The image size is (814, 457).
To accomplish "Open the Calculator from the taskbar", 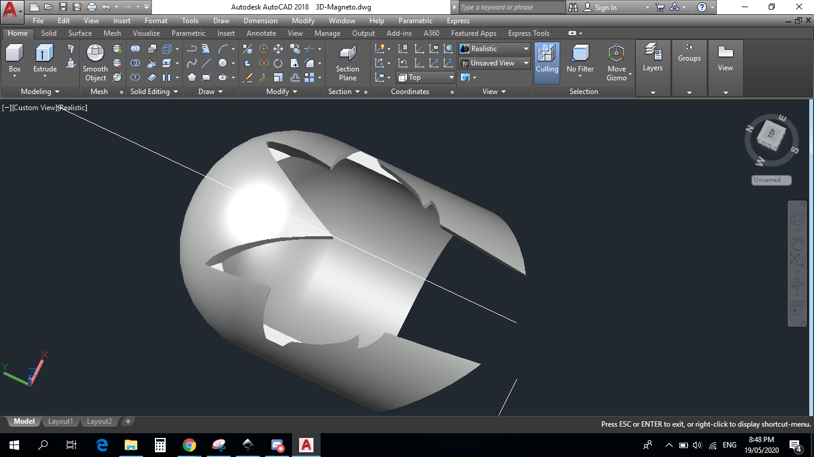I will (160, 445).
